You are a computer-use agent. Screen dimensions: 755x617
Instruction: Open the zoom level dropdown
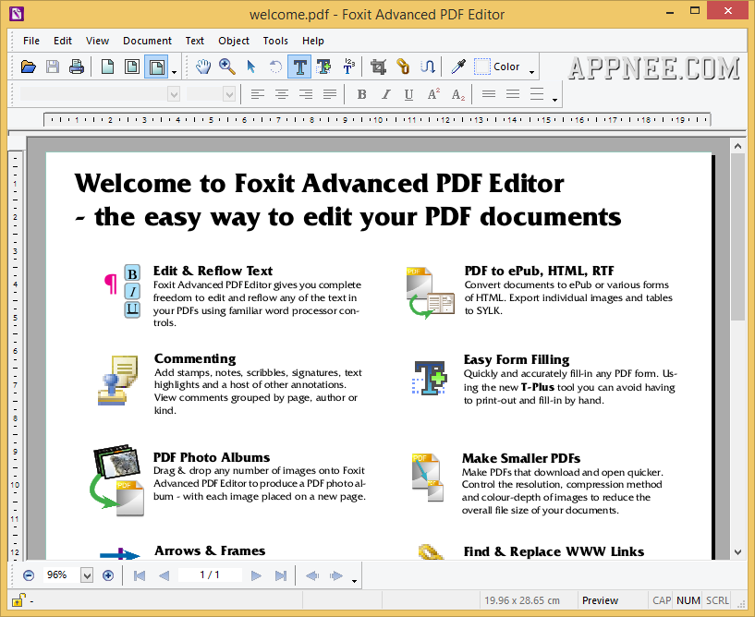[87, 575]
